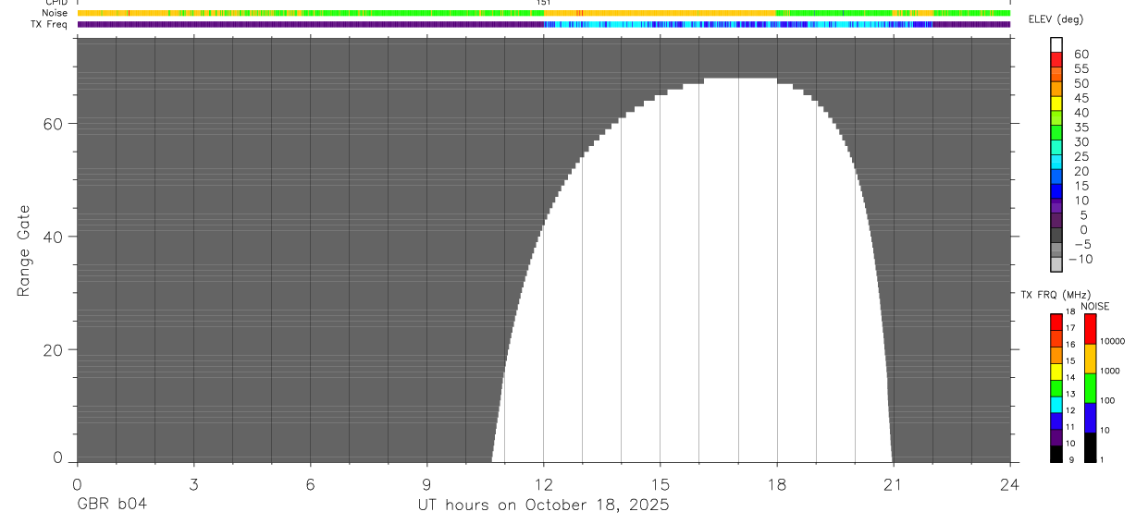Screen dimensions: 1136x524
Task: Click the '151' CPID value
Action: 544,3
